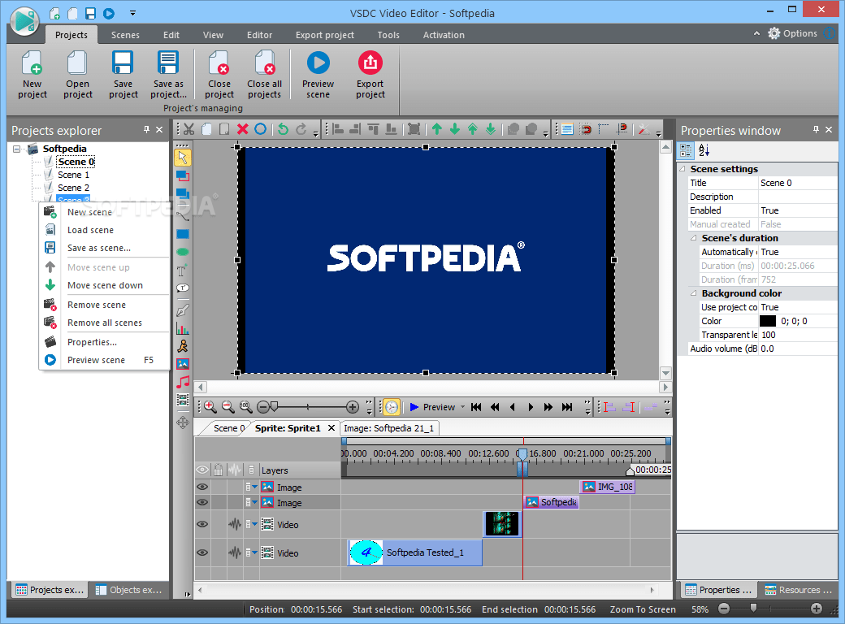Select the cursor selection tool
This screenshot has height=624, width=845.
[183, 156]
